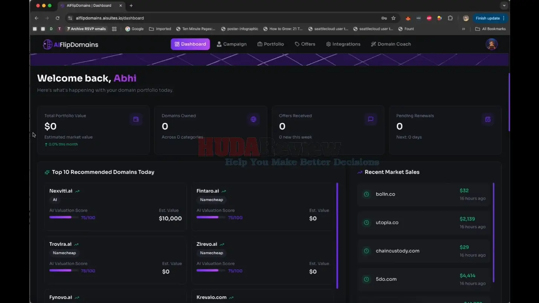This screenshot has width=539, height=303.
Task: Bookmark this page with the star icon
Action: pyautogui.click(x=393, y=18)
